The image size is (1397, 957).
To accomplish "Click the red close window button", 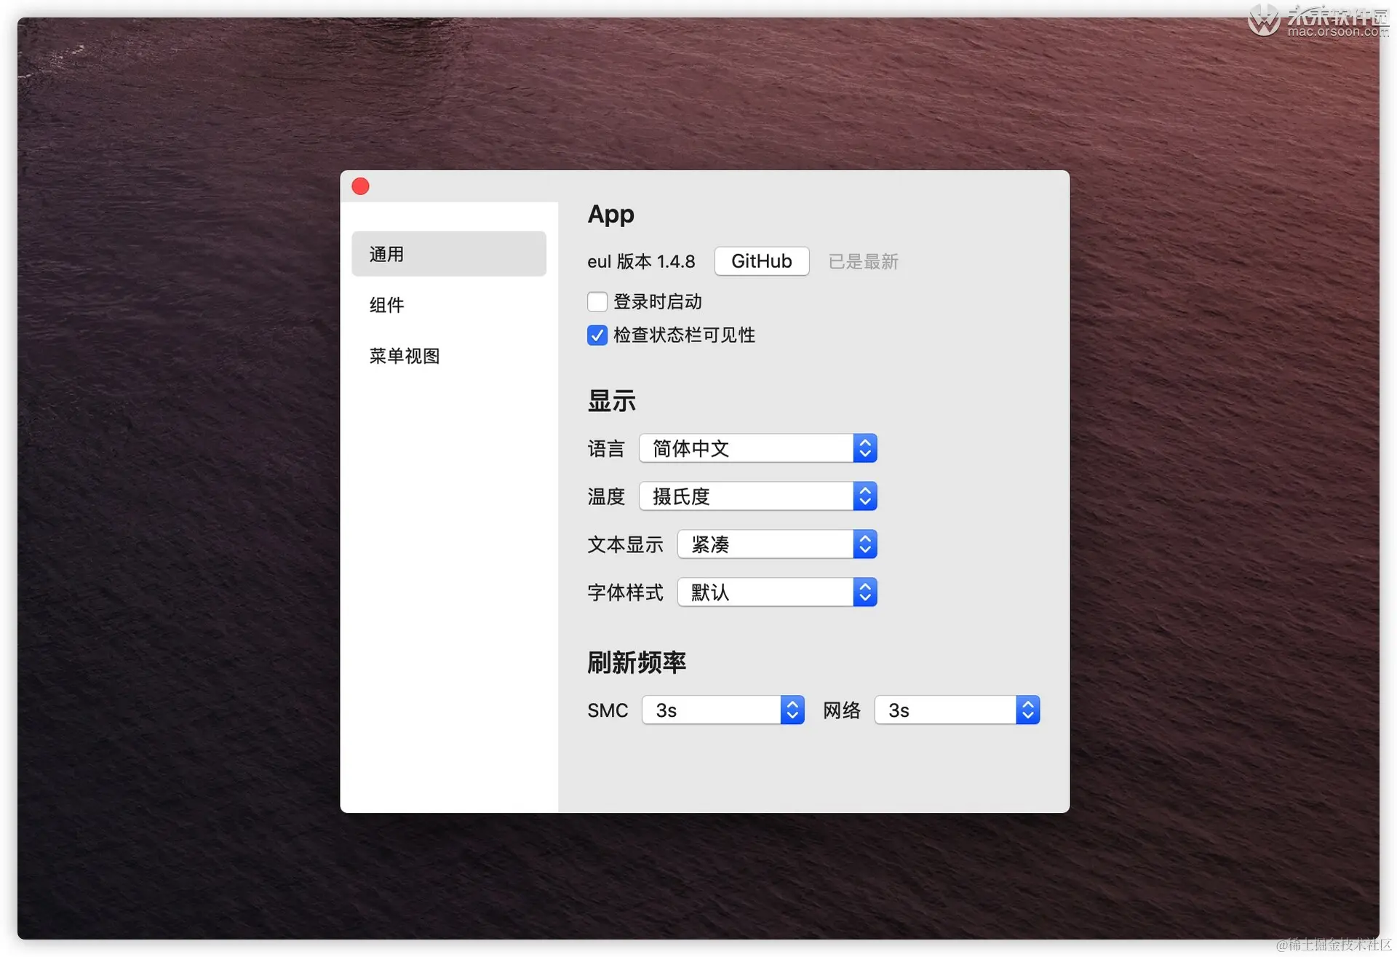I will coord(360,186).
